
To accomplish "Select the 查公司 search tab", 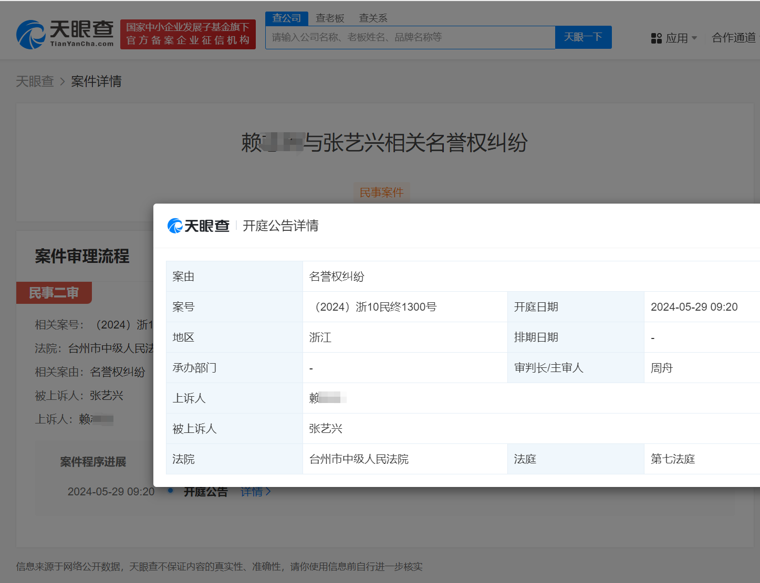I will point(286,17).
